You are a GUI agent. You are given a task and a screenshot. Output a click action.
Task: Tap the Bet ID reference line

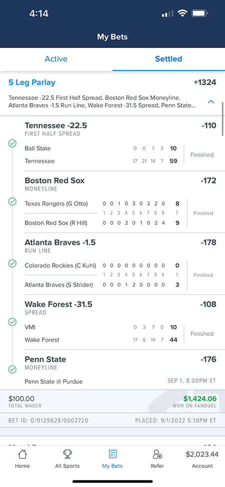[x=48, y=420]
